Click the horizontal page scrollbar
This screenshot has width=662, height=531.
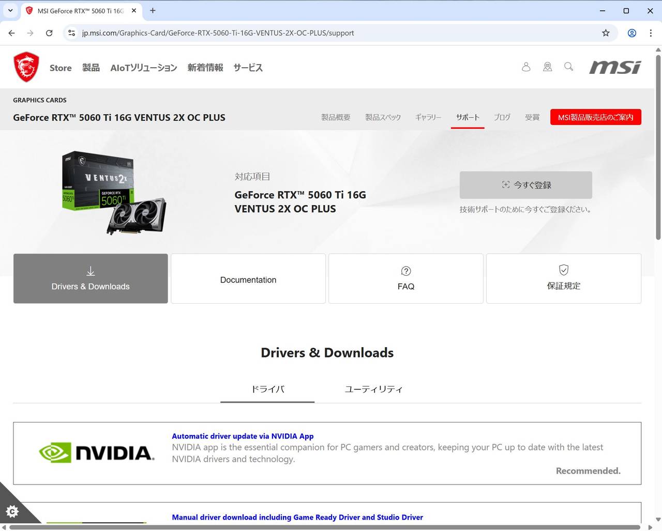click(326, 527)
